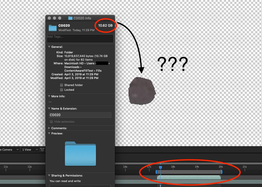Collapse the Sharing & Permissions section
Viewport: 262px width, 187px height.
point(49,175)
